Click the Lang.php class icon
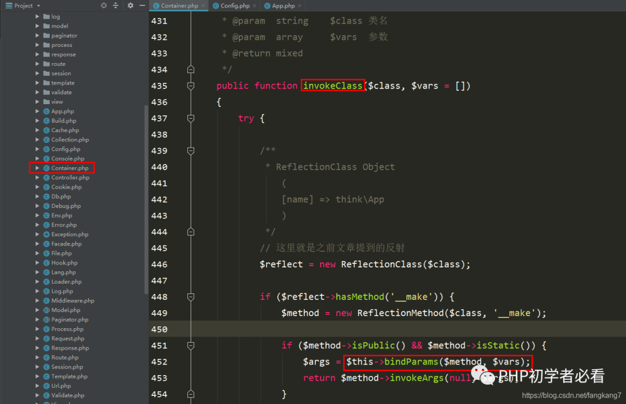Viewport: 626px width, 404px height. tap(46, 273)
